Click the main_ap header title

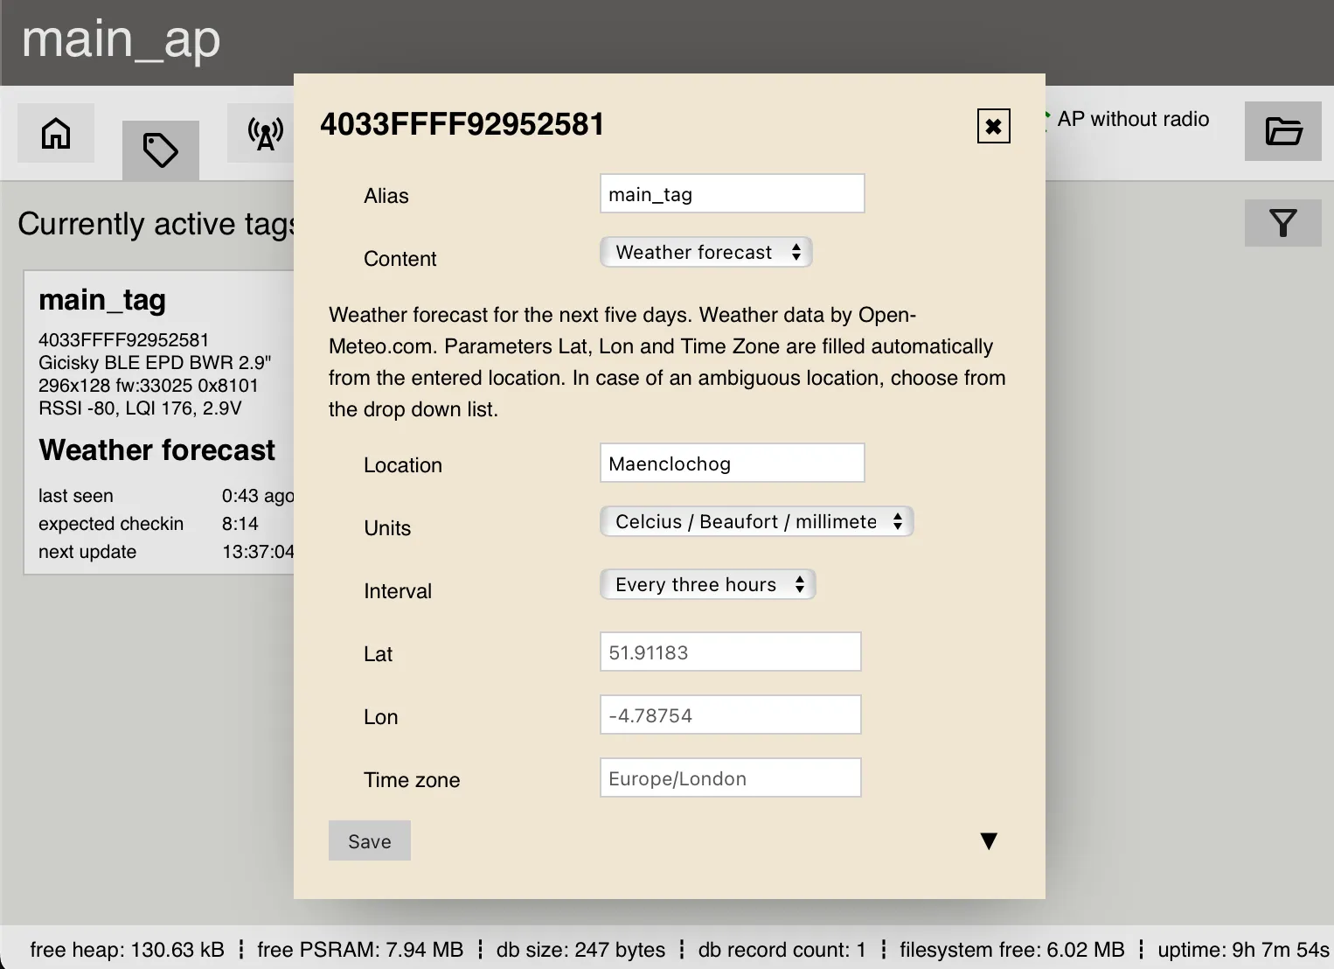point(121,40)
